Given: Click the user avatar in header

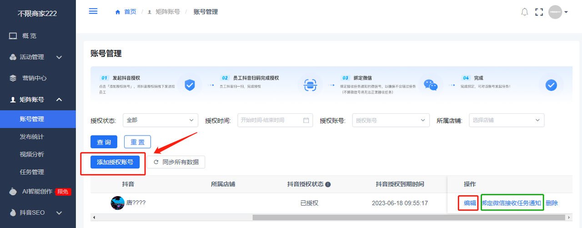Looking at the screenshot, I should (x=555, y=12).
